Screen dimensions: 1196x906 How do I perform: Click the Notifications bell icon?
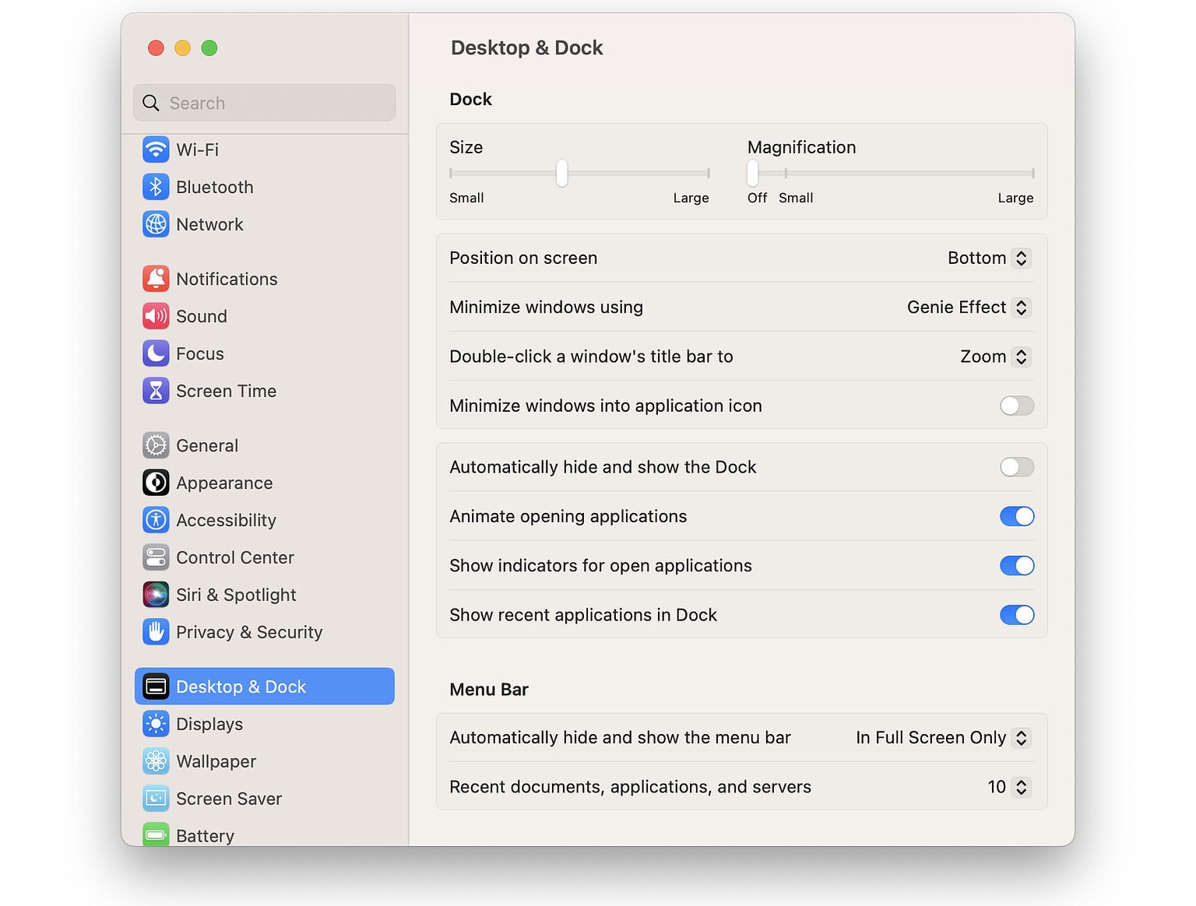click(x=156, y=278)
